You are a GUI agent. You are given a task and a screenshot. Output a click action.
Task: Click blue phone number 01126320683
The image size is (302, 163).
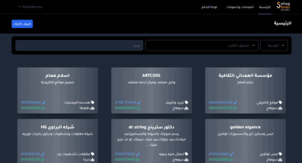[x=219, y=154]
